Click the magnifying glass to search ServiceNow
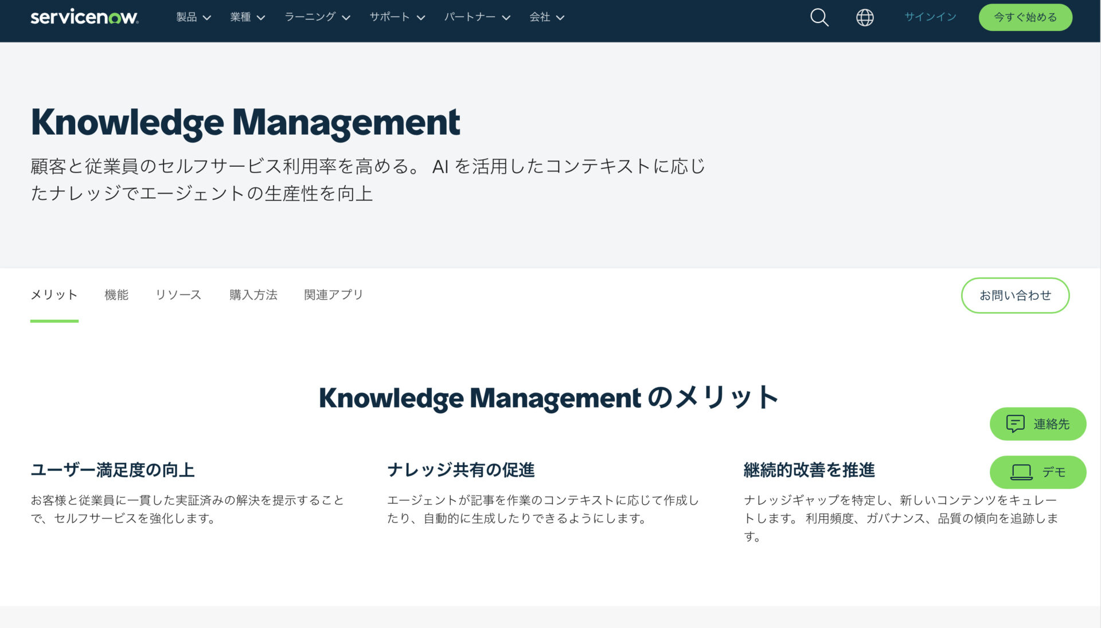This screenshot has height=628, width=1101. 819,18
